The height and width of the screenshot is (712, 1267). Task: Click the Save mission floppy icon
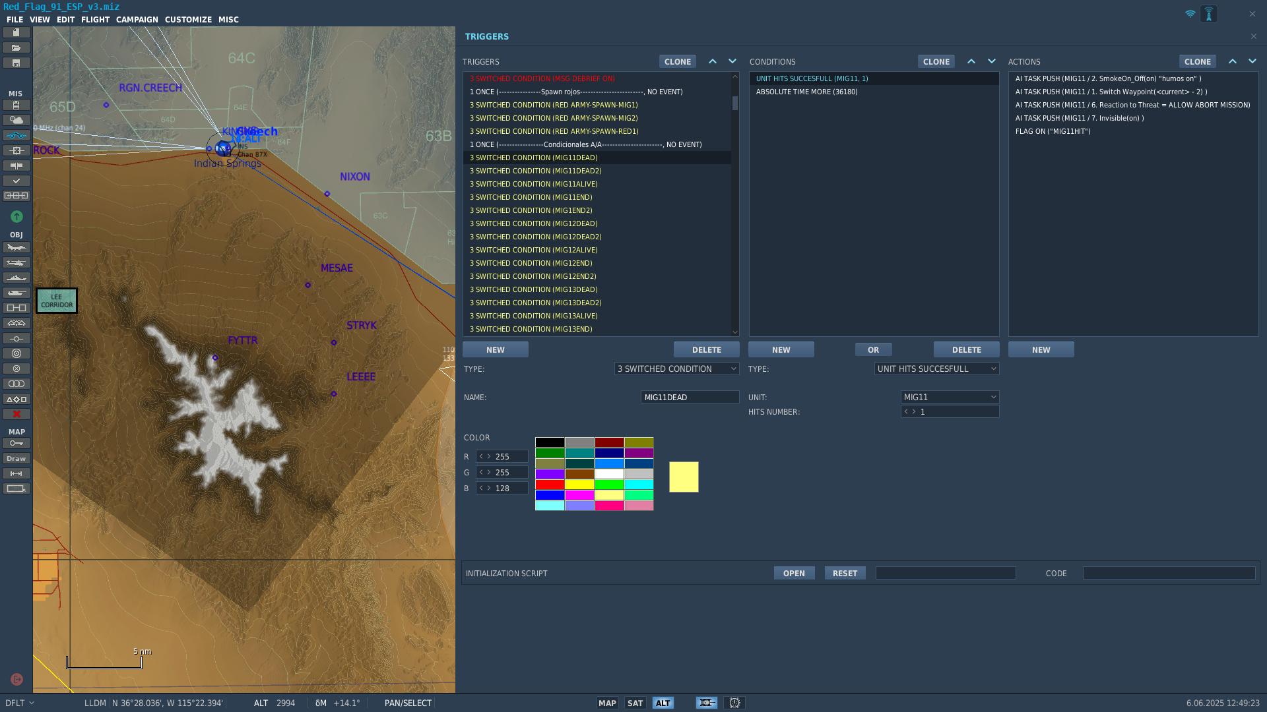[x=16, y=63]
